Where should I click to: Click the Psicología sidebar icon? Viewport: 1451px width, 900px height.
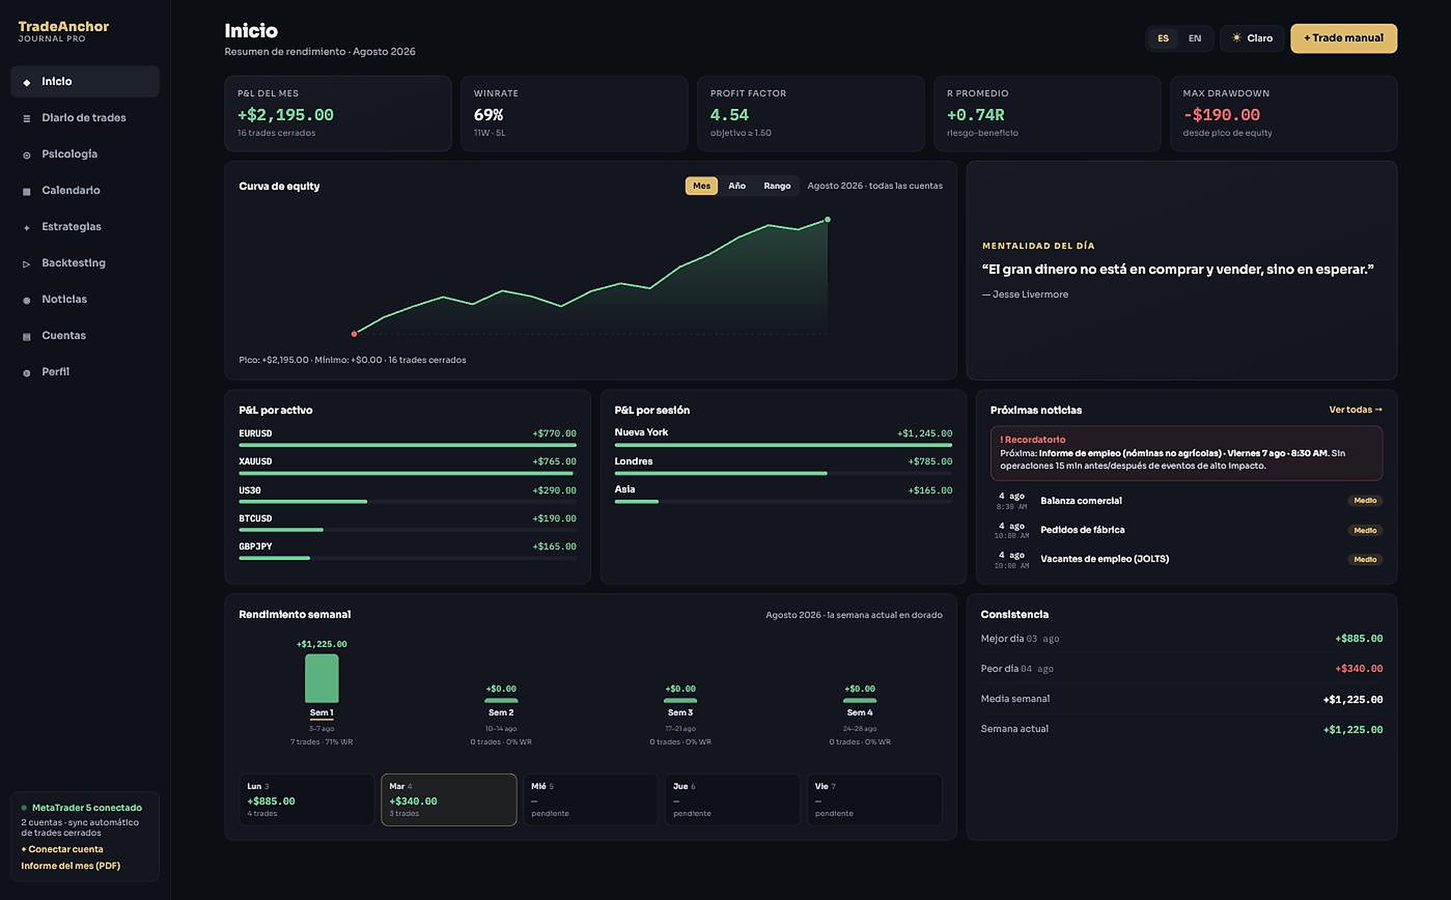[26, 155]
